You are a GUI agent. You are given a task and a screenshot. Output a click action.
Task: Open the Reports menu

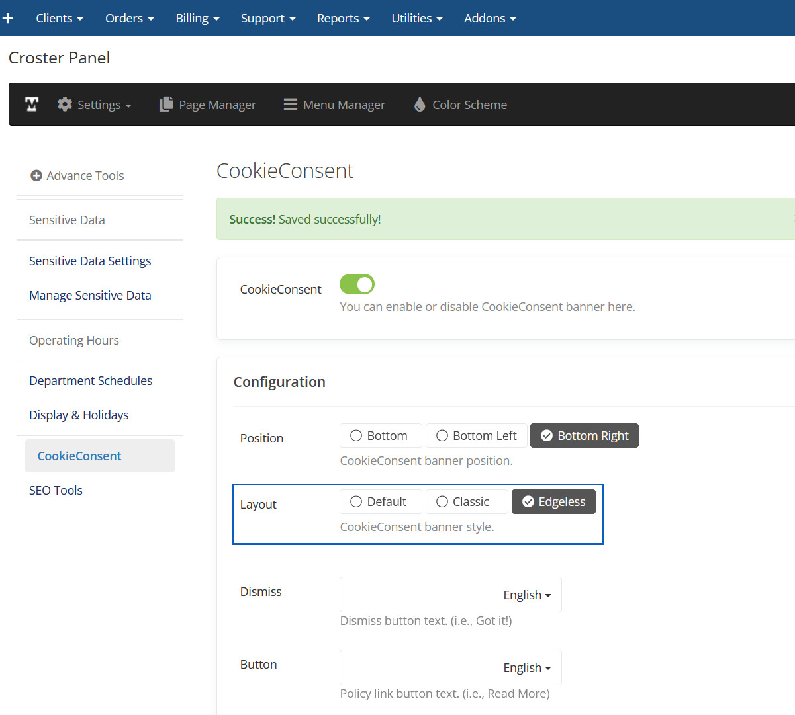click(343, 19)
